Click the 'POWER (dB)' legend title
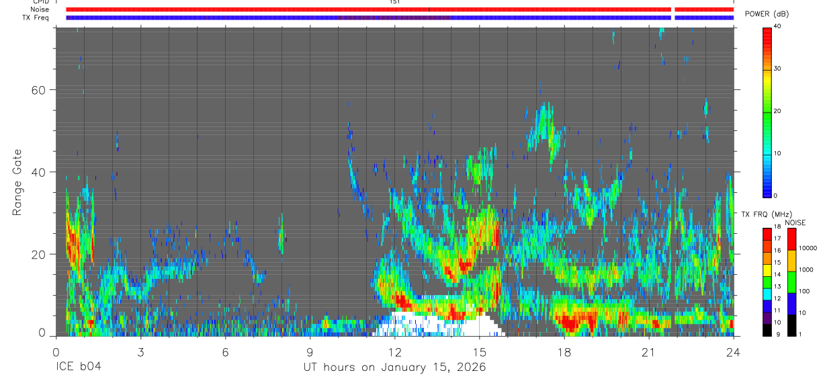825x381 pixels. click(767, 14)
